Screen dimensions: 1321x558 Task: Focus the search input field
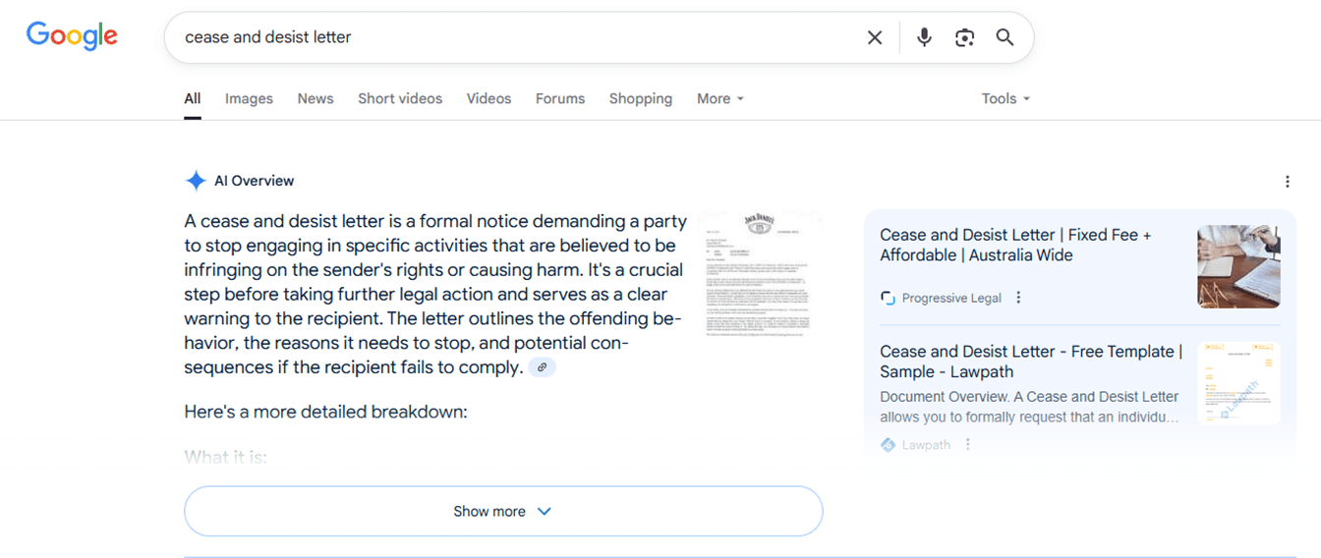511,37
